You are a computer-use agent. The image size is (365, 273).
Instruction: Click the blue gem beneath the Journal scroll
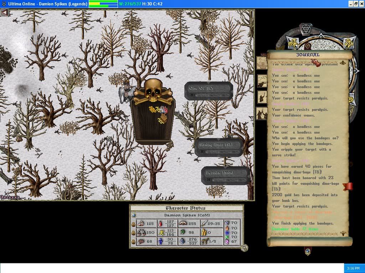coord(308,251)
